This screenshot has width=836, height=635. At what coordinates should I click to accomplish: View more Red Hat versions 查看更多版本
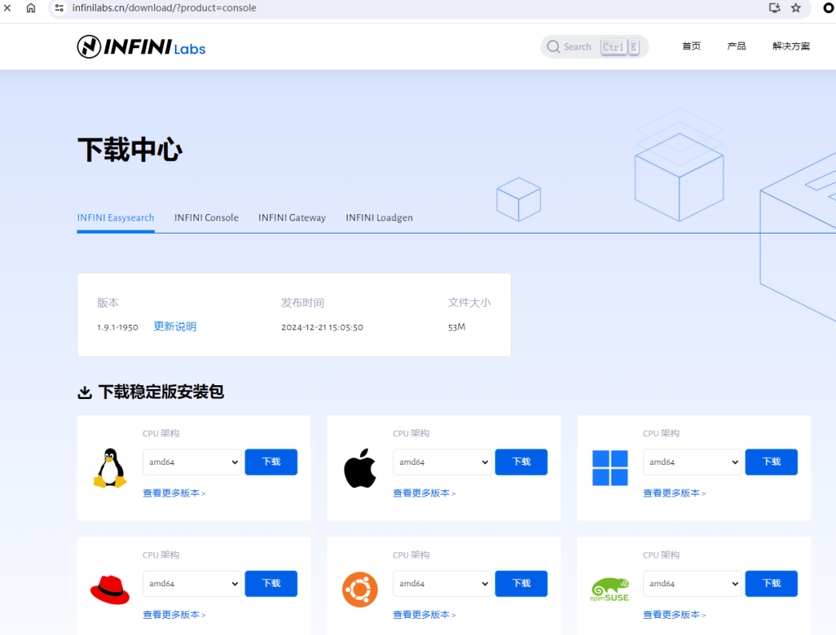coord(174,615)
